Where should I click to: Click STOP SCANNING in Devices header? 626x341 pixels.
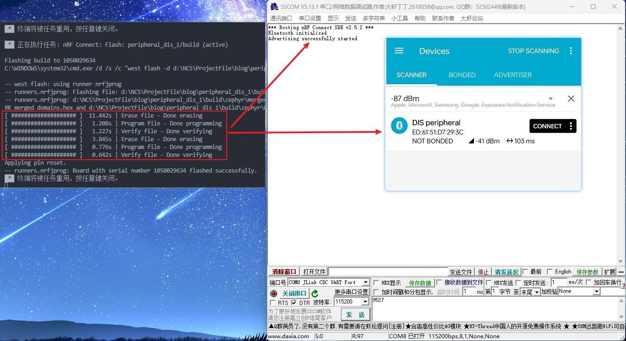[x=533, y=51]
